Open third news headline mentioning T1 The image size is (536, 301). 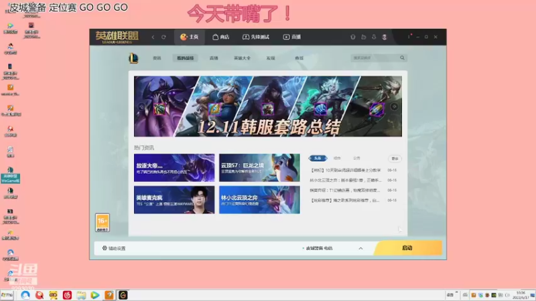coord(345,190)
